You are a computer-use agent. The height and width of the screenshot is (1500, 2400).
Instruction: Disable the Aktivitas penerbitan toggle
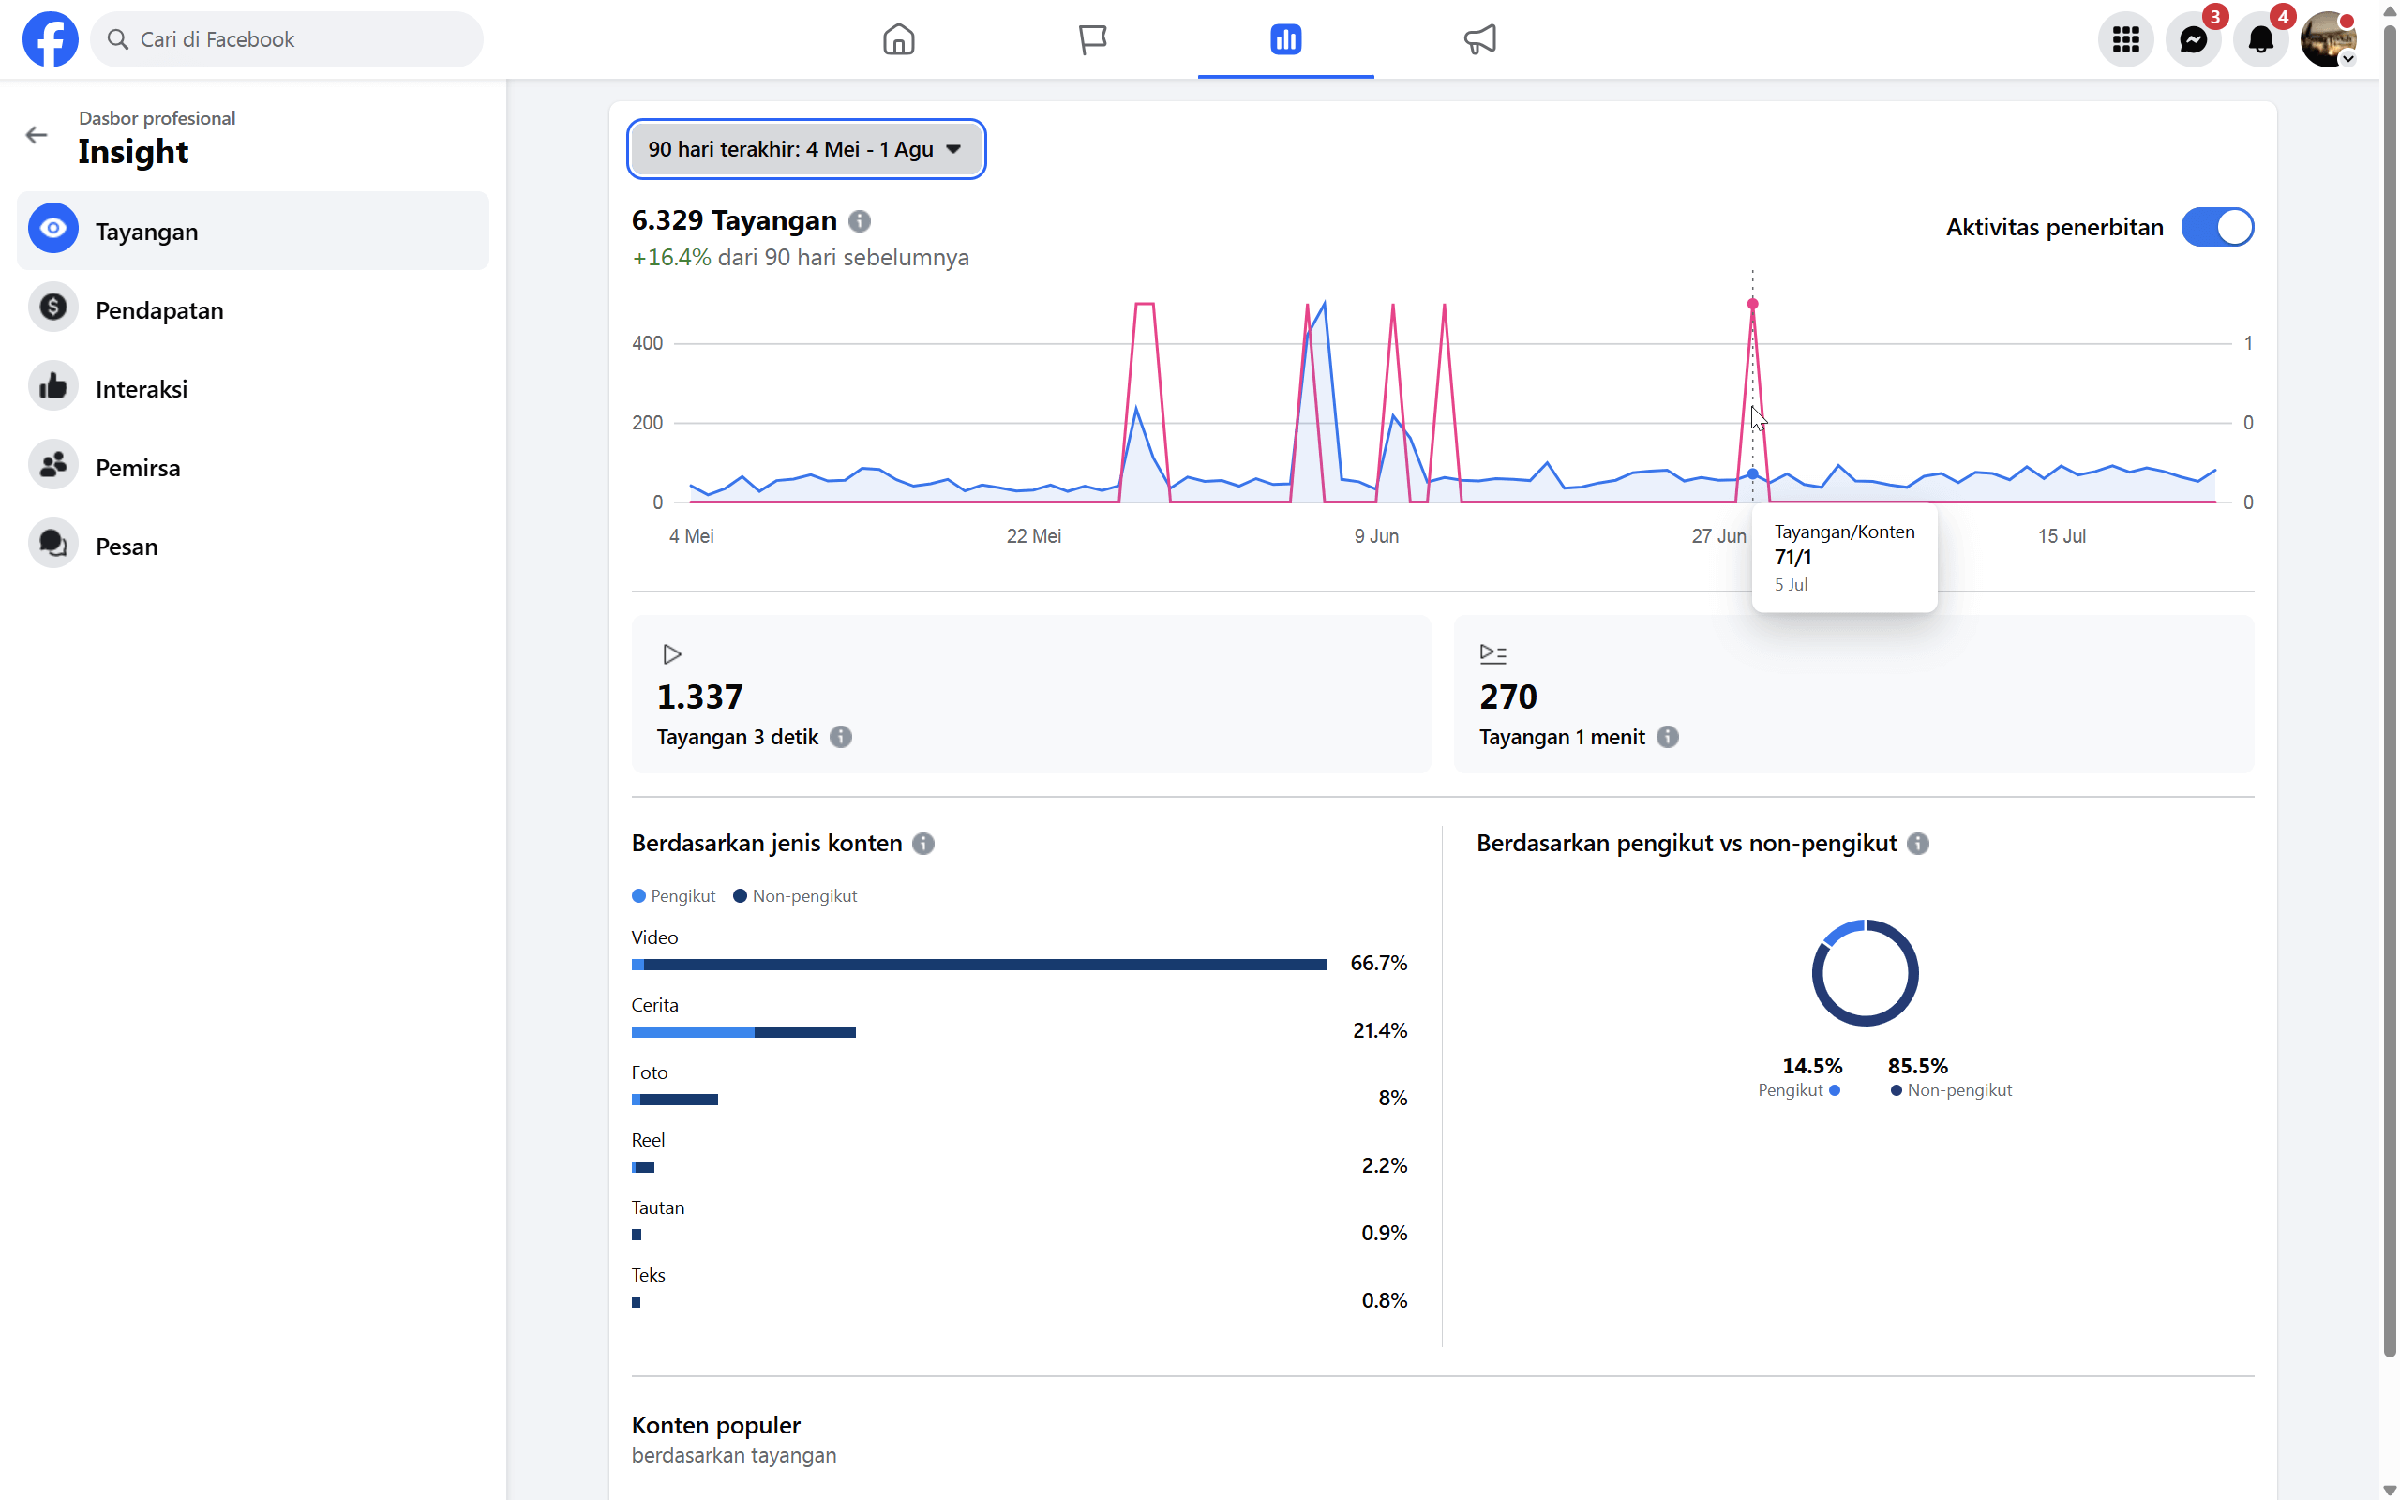(x=2216, y=227)
